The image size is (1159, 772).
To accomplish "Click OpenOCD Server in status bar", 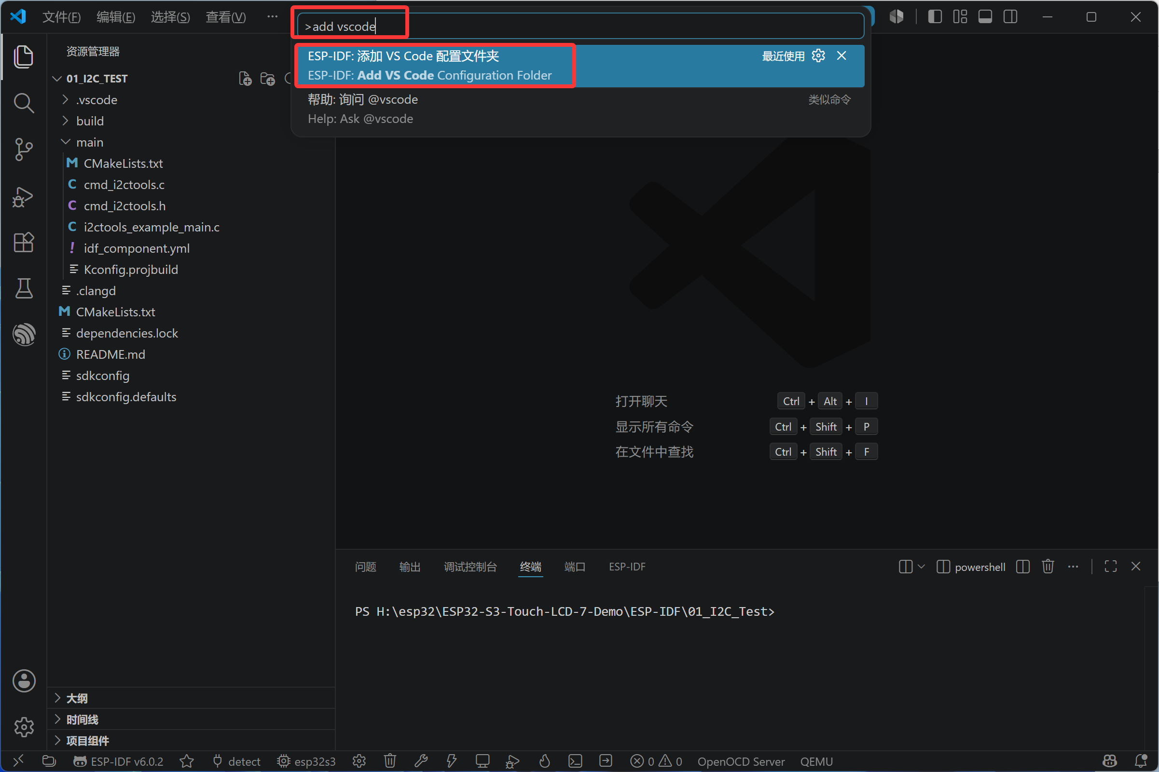I will pyautogui.click(x=741, y=762).
